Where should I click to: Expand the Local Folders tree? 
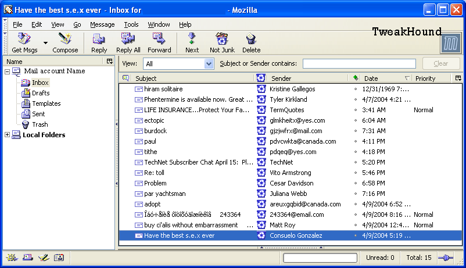pos(7,135)
